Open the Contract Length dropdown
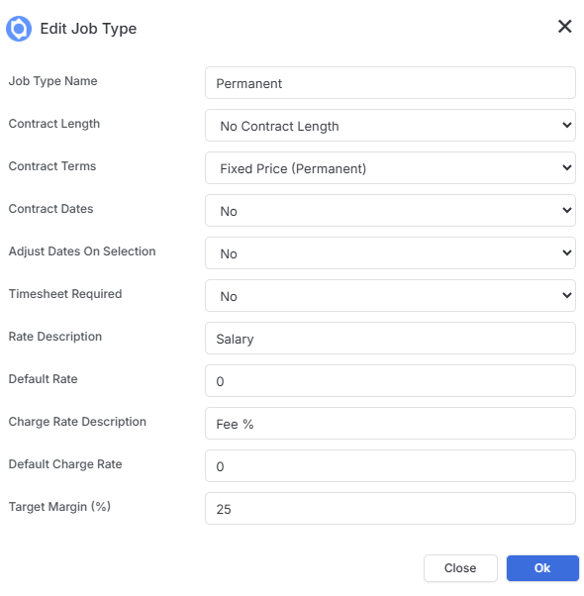Viewport: 584px width, 596px height. [x=390, y=126]
